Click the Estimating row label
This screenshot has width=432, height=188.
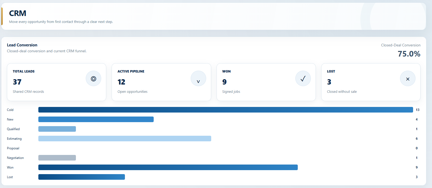(14, 139)
